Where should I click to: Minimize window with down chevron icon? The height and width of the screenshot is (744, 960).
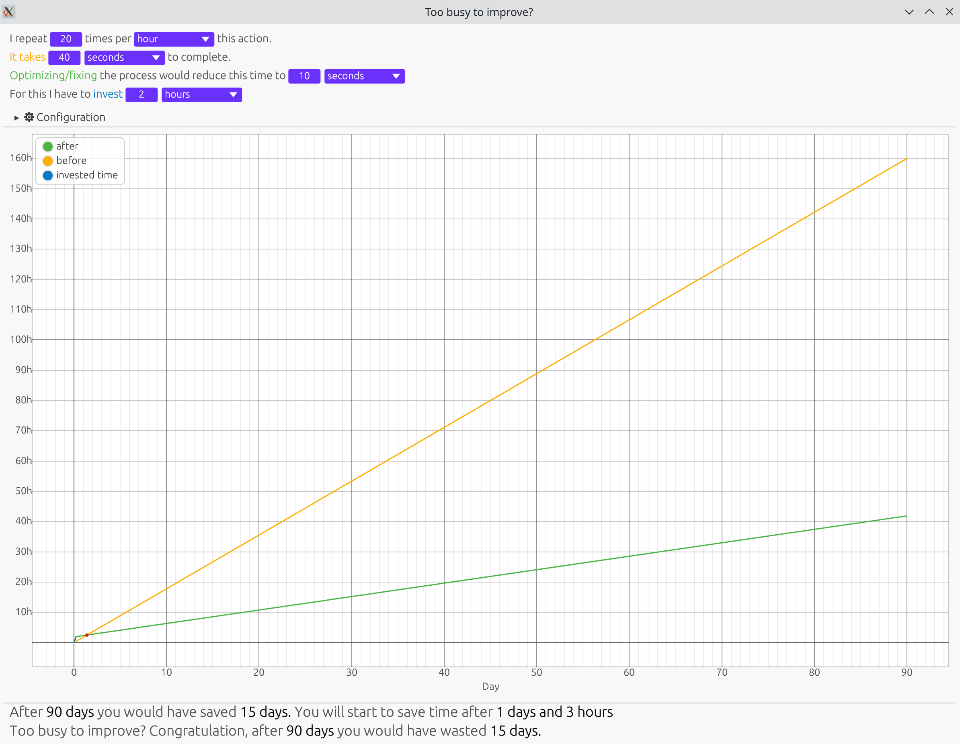pos(909,12)
